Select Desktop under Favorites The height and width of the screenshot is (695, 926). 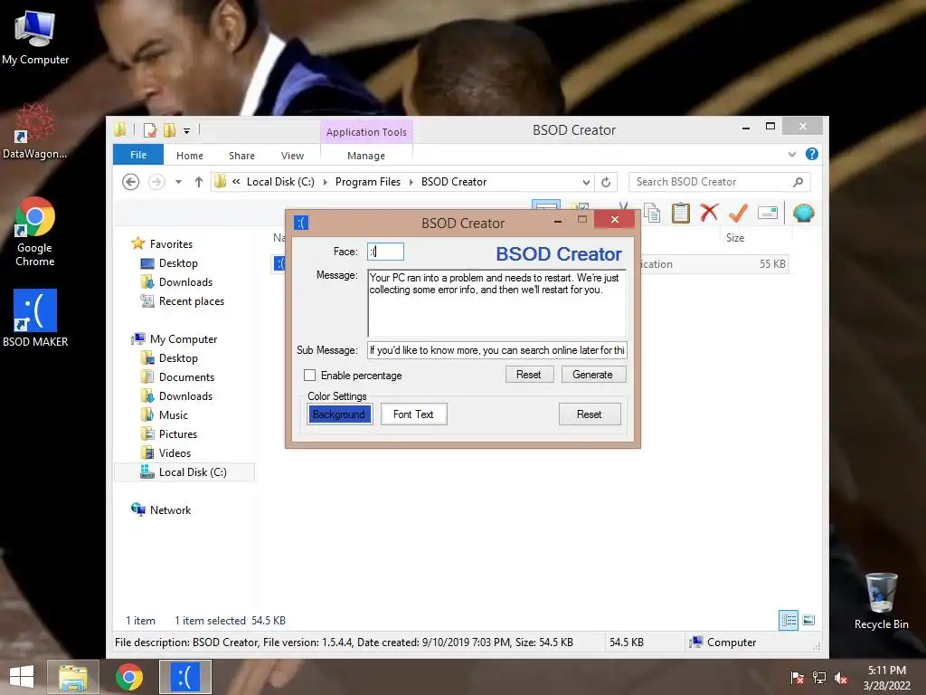[178, 263]
